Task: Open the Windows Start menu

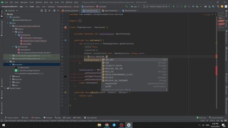Action: [4, 125]
